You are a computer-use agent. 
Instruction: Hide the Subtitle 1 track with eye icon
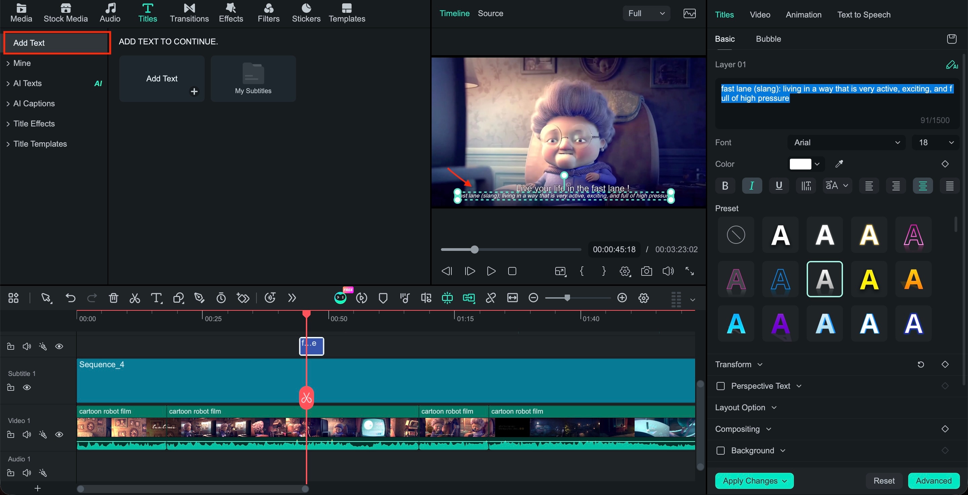[x=27, y=387]
